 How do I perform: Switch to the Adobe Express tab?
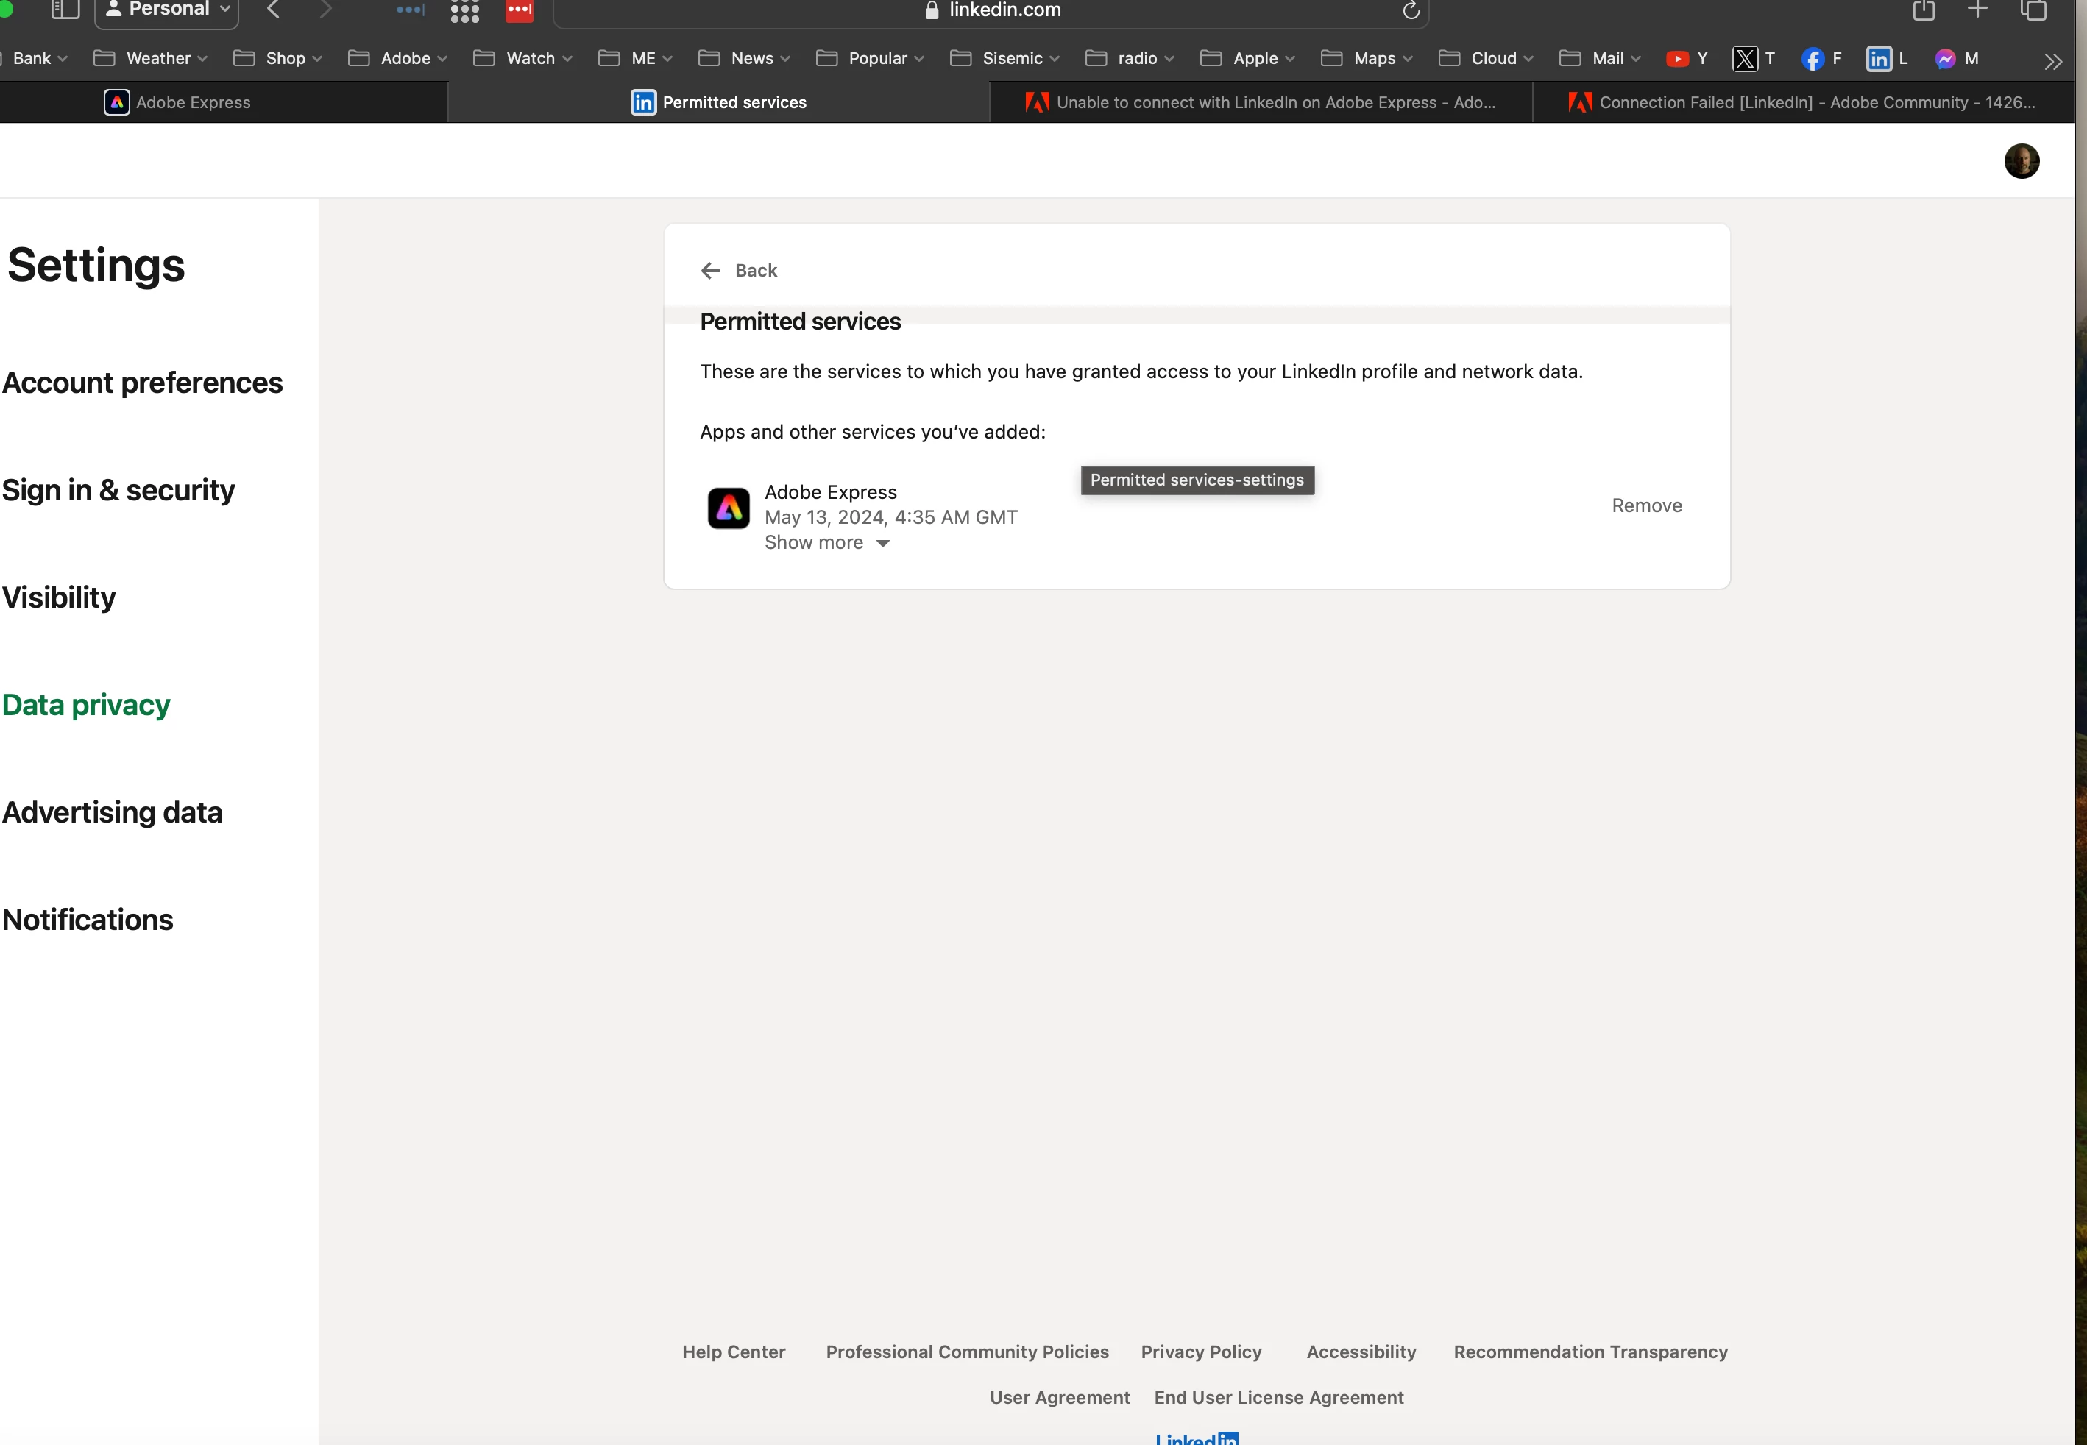click(x=178, y=102)
